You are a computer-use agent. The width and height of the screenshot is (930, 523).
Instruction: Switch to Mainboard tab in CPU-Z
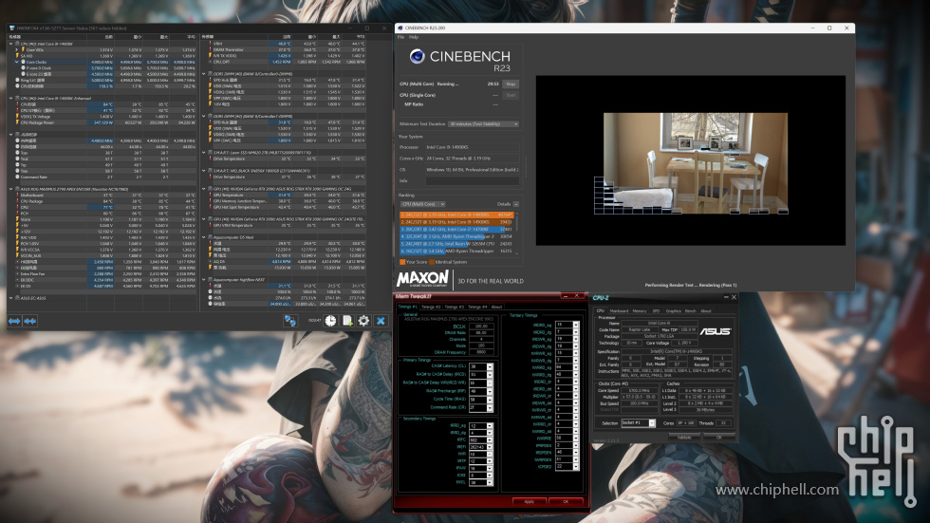pyautogui.click(x=619, y=310)
